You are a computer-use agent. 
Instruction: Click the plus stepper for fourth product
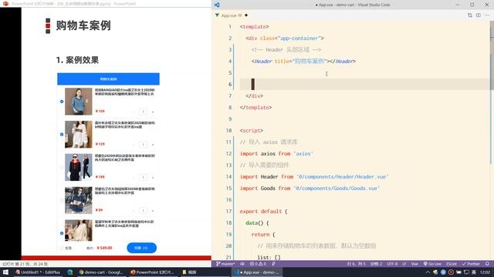[x=153, y=210]
